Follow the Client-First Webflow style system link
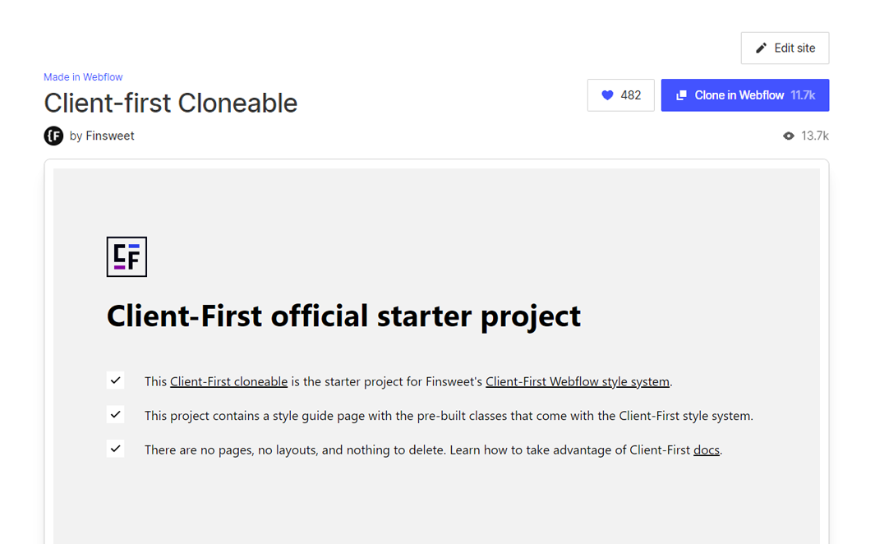Image resolution: width=875 pixels, height=544 pixels. coord(578,381)
